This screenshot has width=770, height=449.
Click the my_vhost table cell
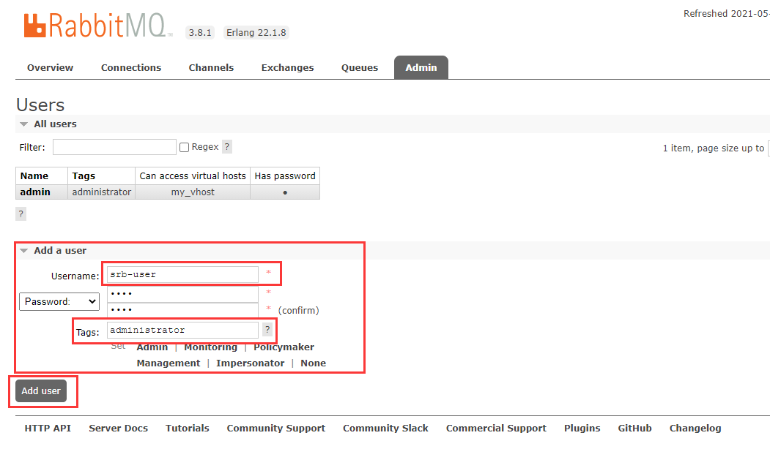[x=193, y=192]
